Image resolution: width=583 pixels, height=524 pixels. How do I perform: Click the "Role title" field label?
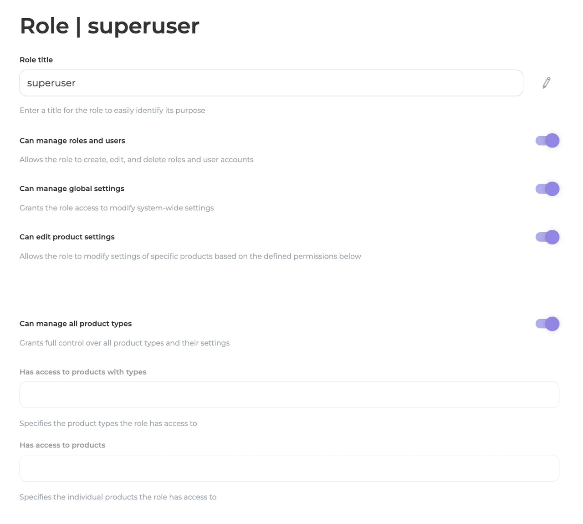[36, 60]
